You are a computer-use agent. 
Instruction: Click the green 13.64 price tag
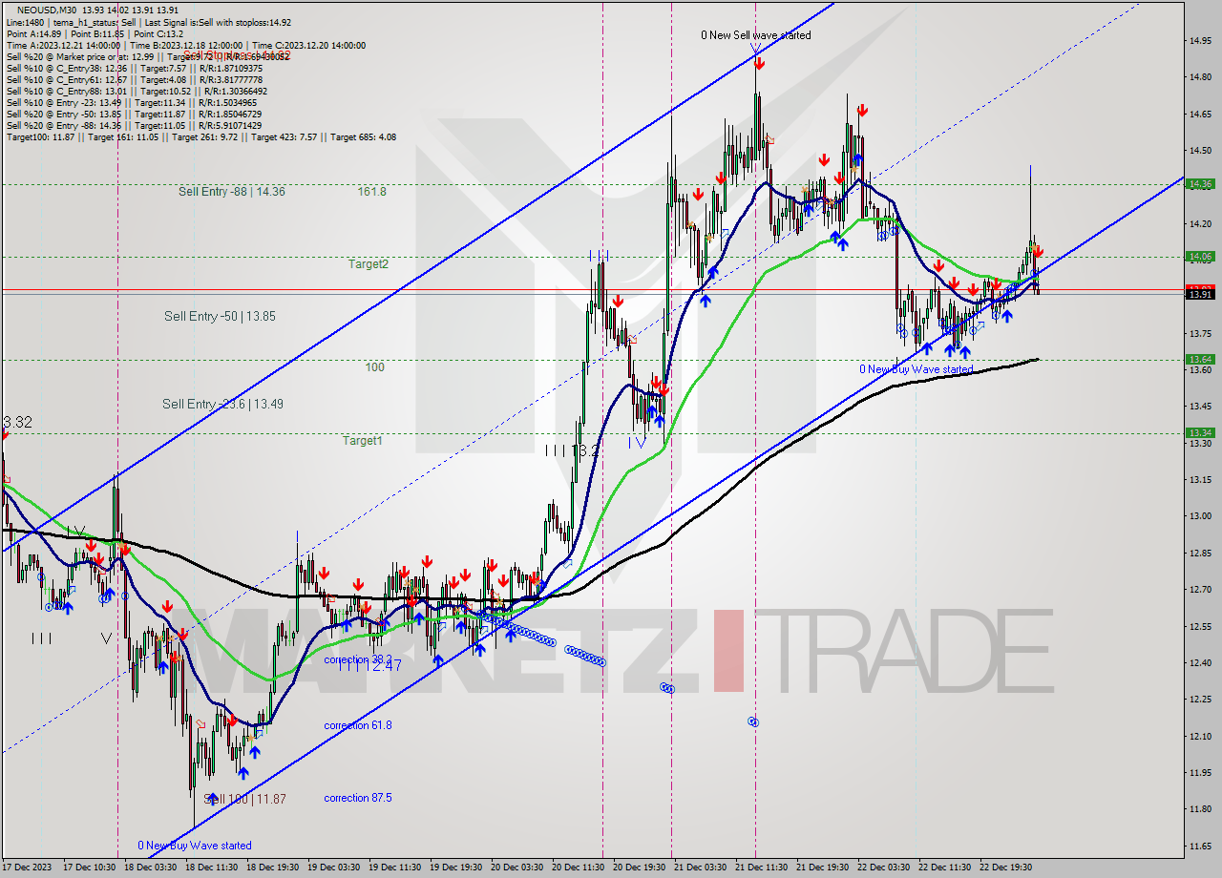(1199, 359)
